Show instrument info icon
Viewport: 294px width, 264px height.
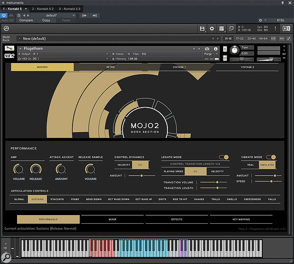(x=216, y=49)
